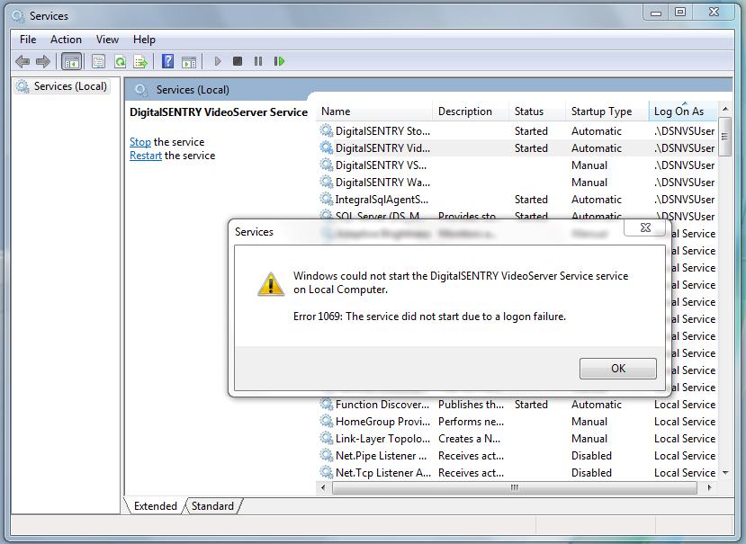Click Performs ne... description cell
Screen dimensions: 746x544
(471, 422)
